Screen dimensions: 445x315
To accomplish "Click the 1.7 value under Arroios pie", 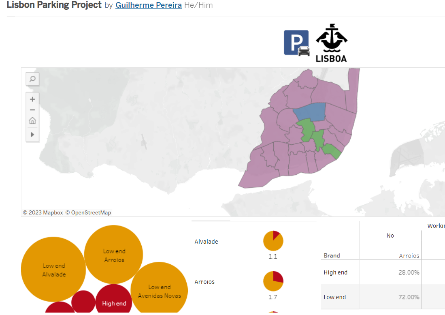I will point(273,297).
